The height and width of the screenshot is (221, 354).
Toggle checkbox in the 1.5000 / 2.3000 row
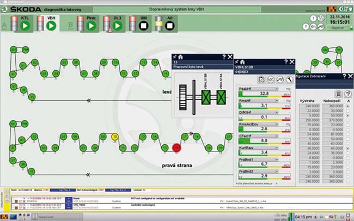coord(348,163)
